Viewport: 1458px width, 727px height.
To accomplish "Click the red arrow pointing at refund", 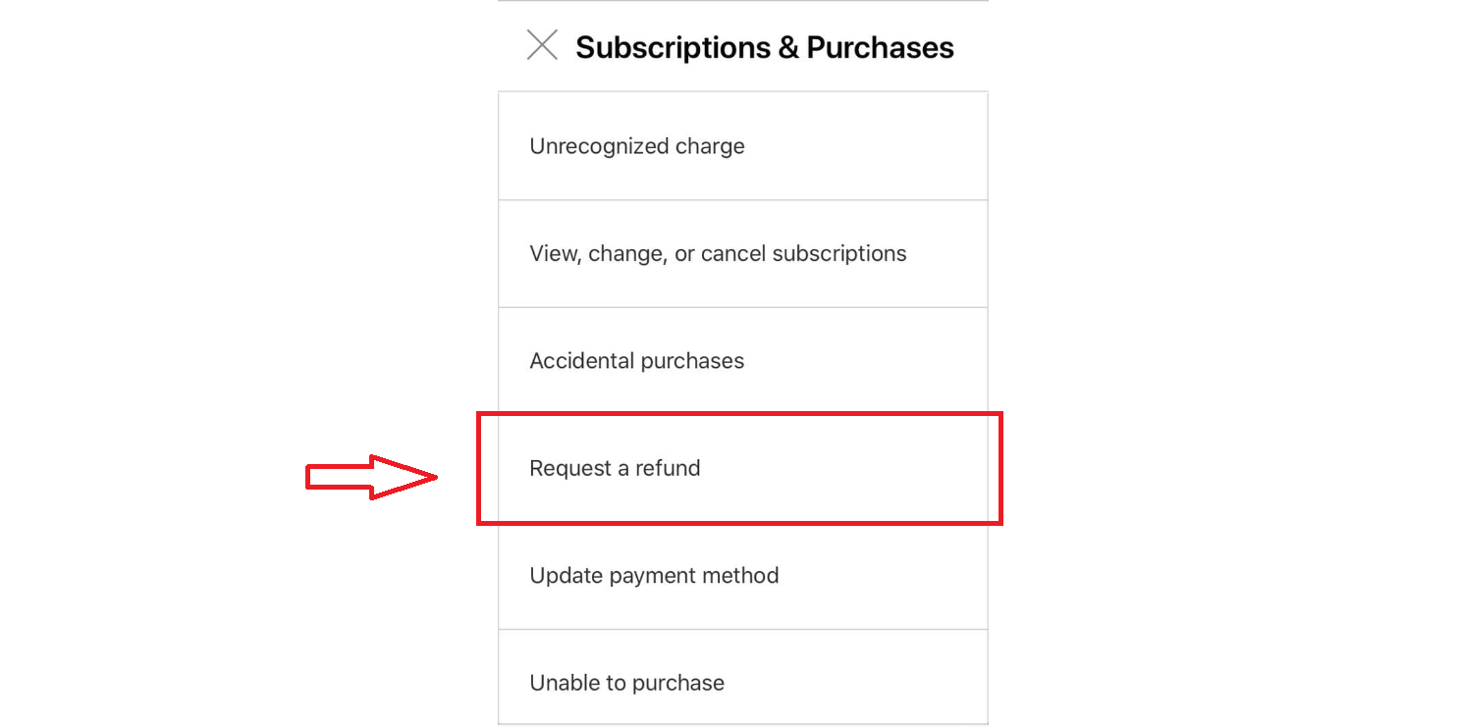I will (x=371, y=478).
